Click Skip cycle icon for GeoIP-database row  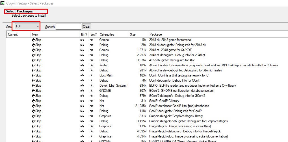point(33,106)
